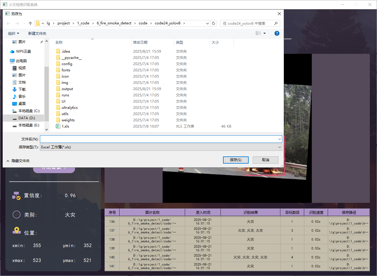Screen dimensions: 377x276
Task: Select the output folder
Action: click(x=67, y=89)
